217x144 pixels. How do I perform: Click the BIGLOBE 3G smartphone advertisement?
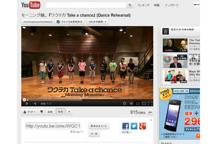(180, 114)
